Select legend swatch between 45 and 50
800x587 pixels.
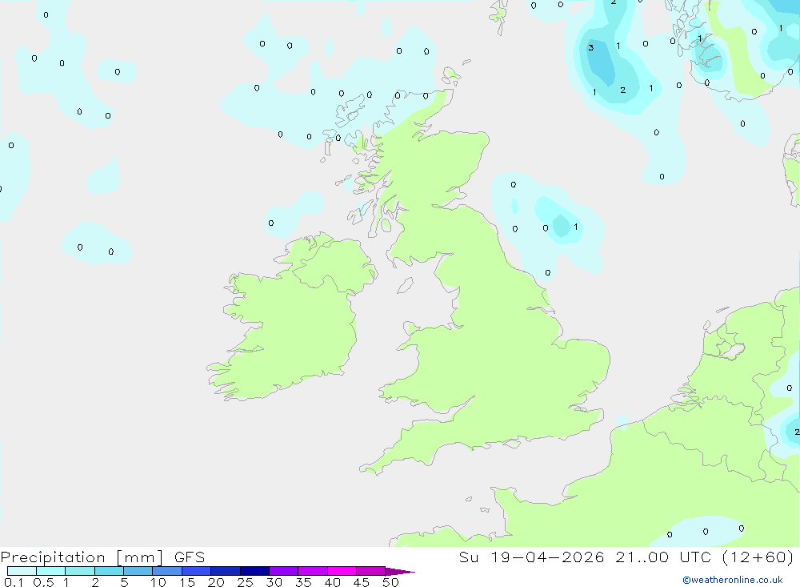371,571
